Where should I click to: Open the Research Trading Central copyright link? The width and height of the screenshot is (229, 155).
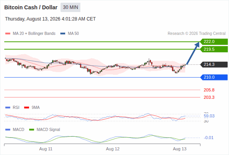point(196,34)
